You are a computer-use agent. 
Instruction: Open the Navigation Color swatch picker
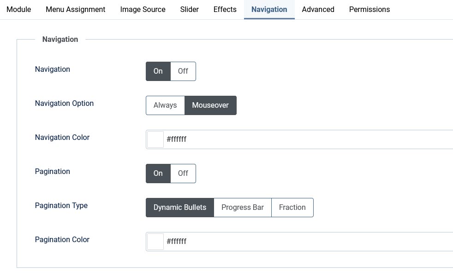click(155, 139)
